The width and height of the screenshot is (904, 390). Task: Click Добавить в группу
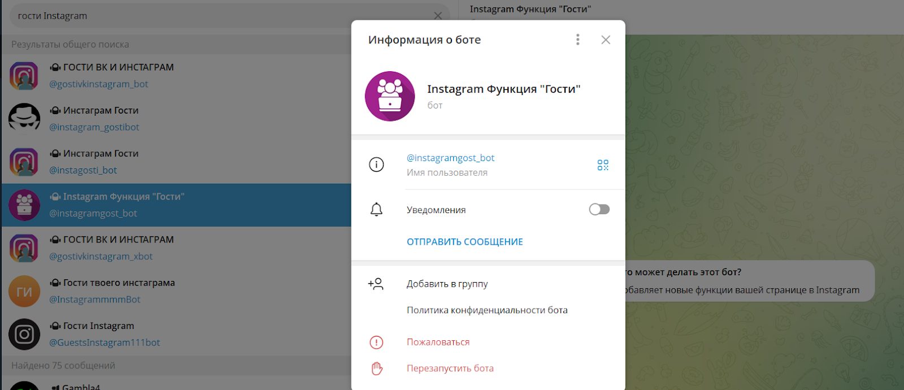(447, 284)
